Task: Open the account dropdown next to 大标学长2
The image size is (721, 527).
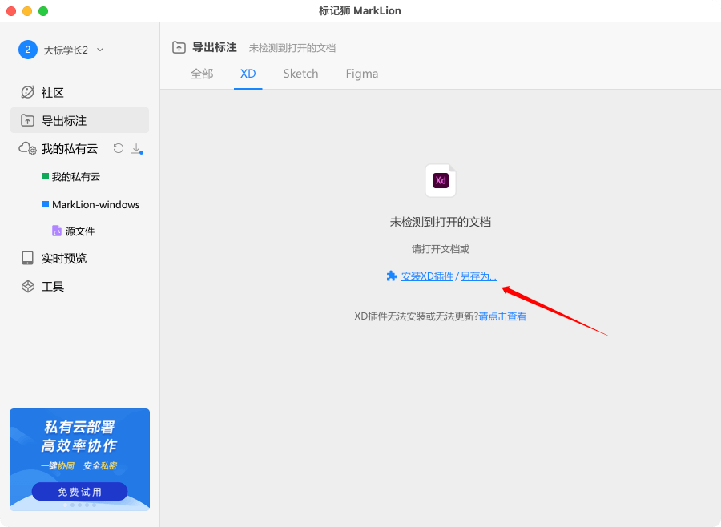Action: [99, 49]
